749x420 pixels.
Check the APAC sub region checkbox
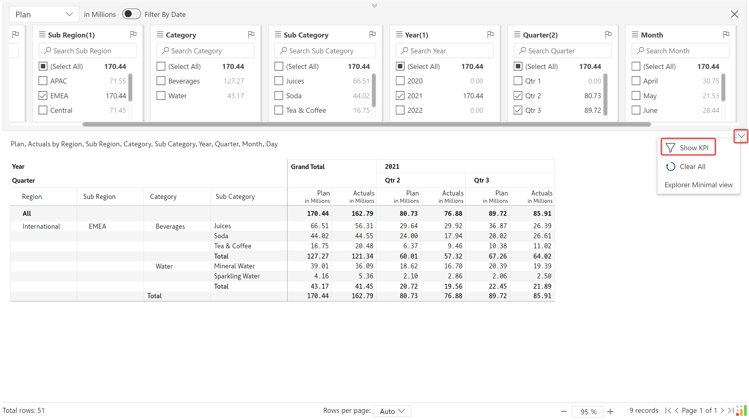[43, 81]
